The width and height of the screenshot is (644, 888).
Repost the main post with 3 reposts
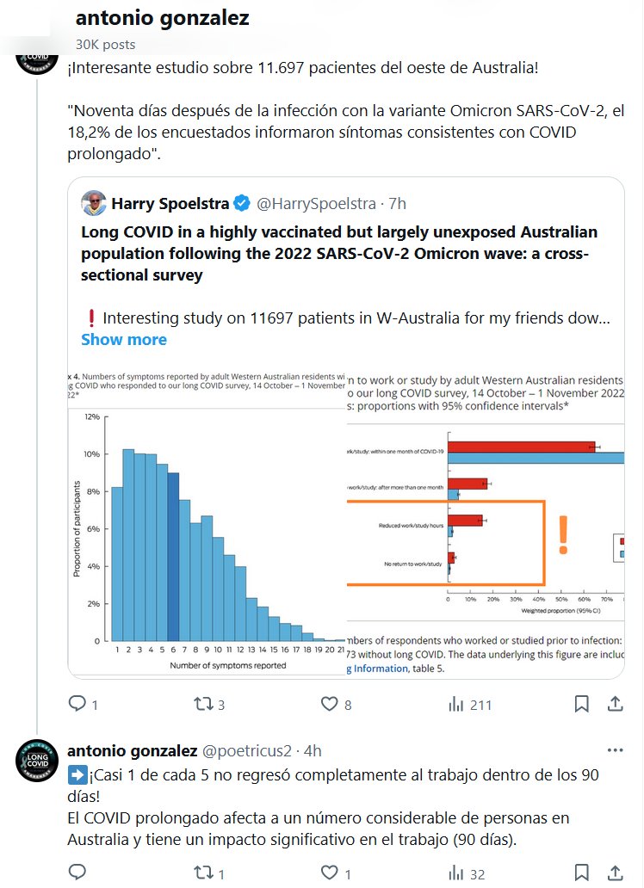tap(203, 704)
